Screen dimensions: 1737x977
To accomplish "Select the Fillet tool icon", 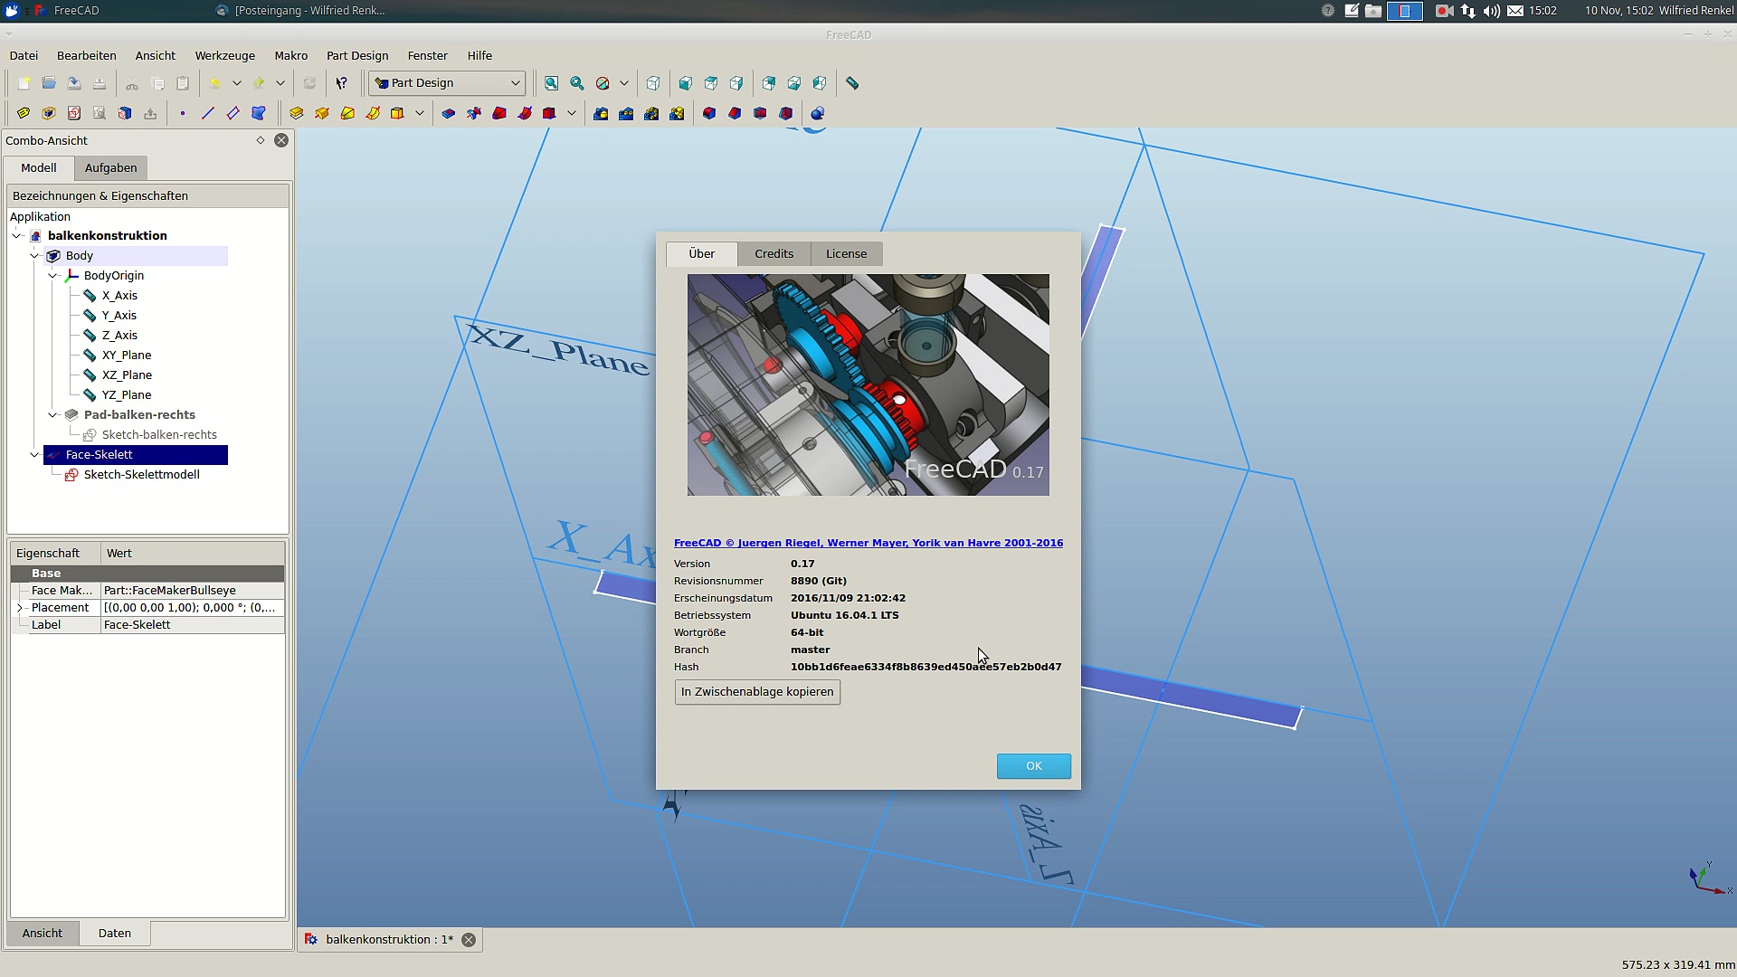I will click(x=709, y=113).
